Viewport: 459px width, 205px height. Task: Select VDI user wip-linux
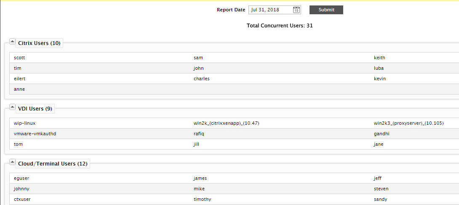tap(24, 123)
